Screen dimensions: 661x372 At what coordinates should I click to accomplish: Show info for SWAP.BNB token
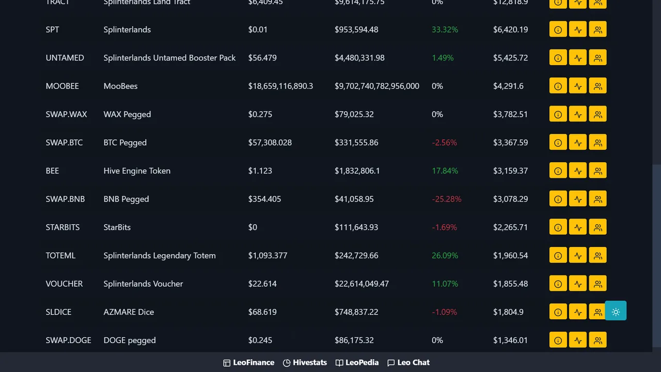(558, 199)
